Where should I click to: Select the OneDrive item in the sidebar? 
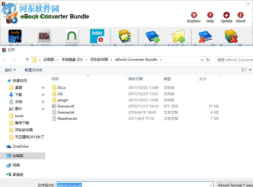[x=20, y=146]
